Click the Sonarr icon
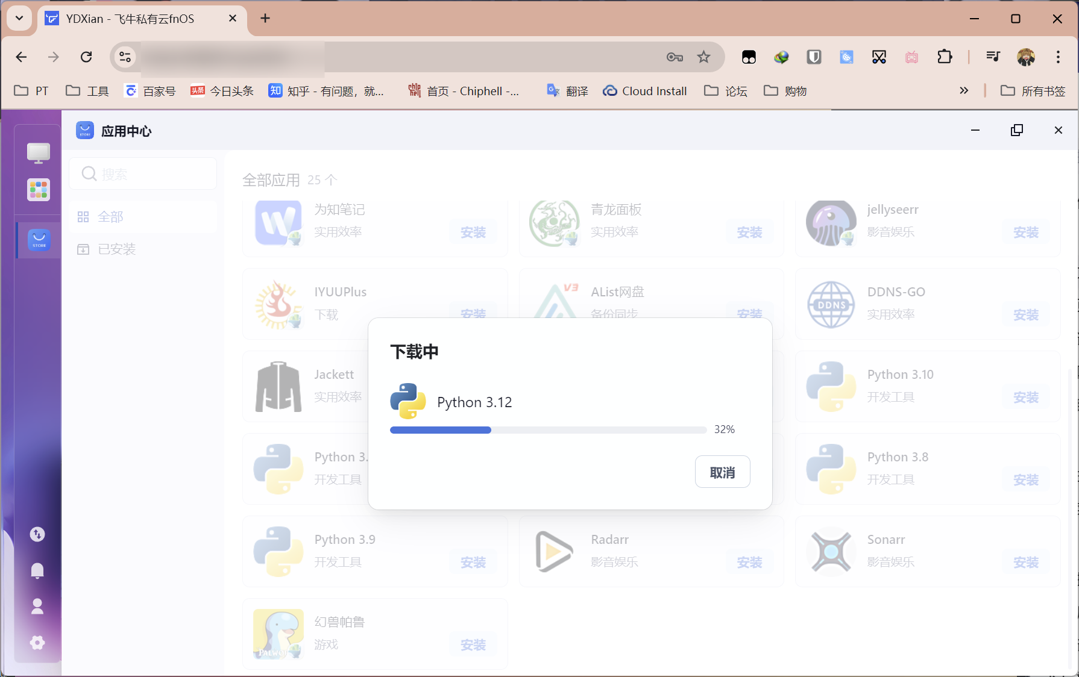1079x677 pixels. click(x=831, y=552)
